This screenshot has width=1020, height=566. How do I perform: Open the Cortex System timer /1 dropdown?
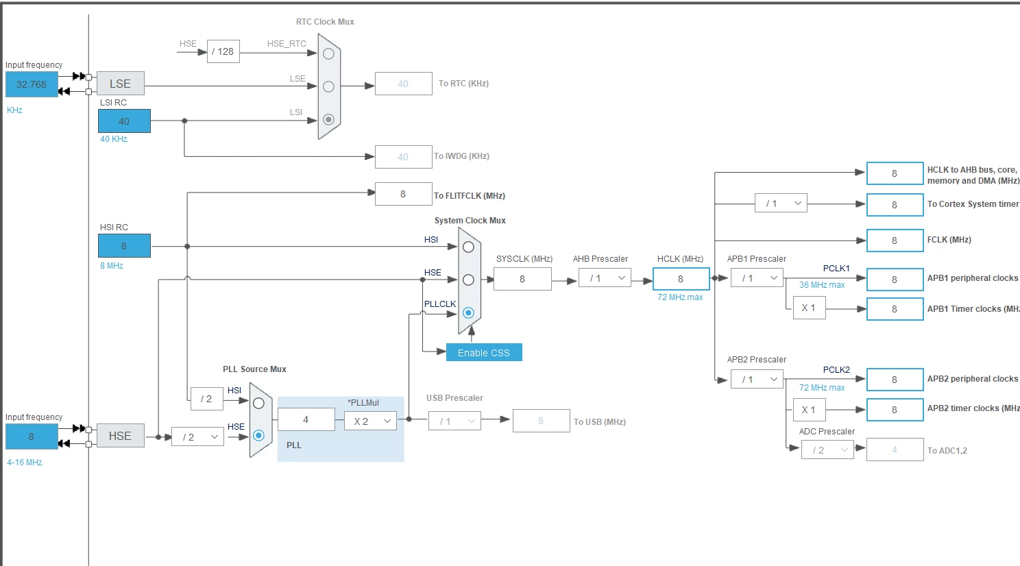(781, 203)
